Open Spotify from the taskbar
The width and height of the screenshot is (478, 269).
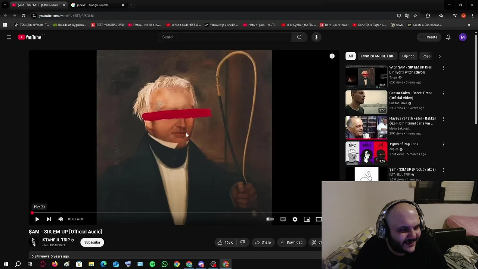pos(152,264)
